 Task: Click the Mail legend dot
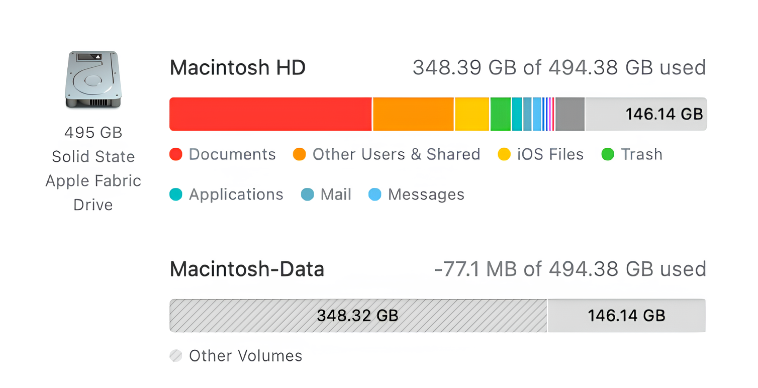[308, 195]
